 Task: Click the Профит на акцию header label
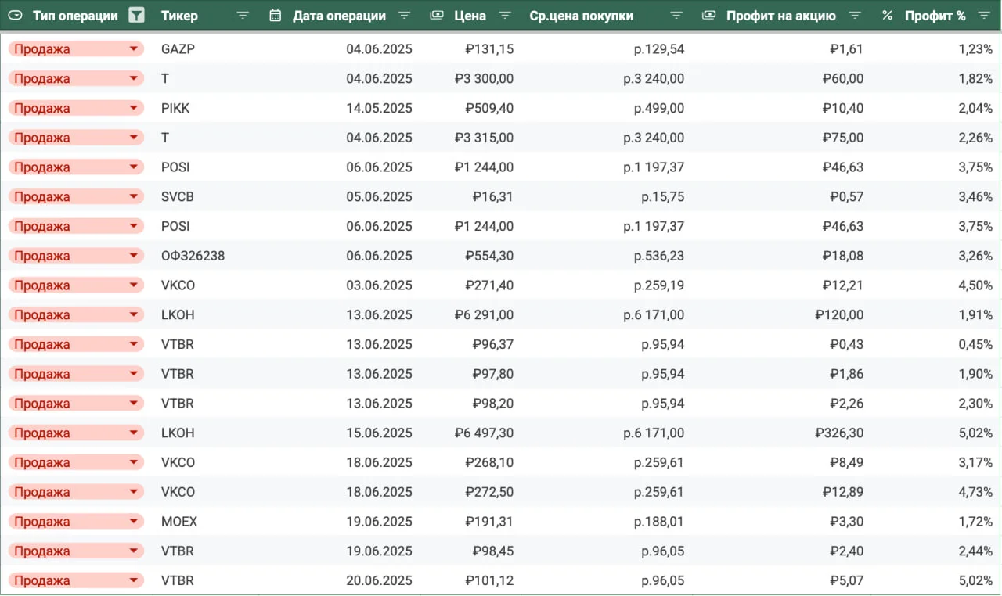click(x=781, y=16)
